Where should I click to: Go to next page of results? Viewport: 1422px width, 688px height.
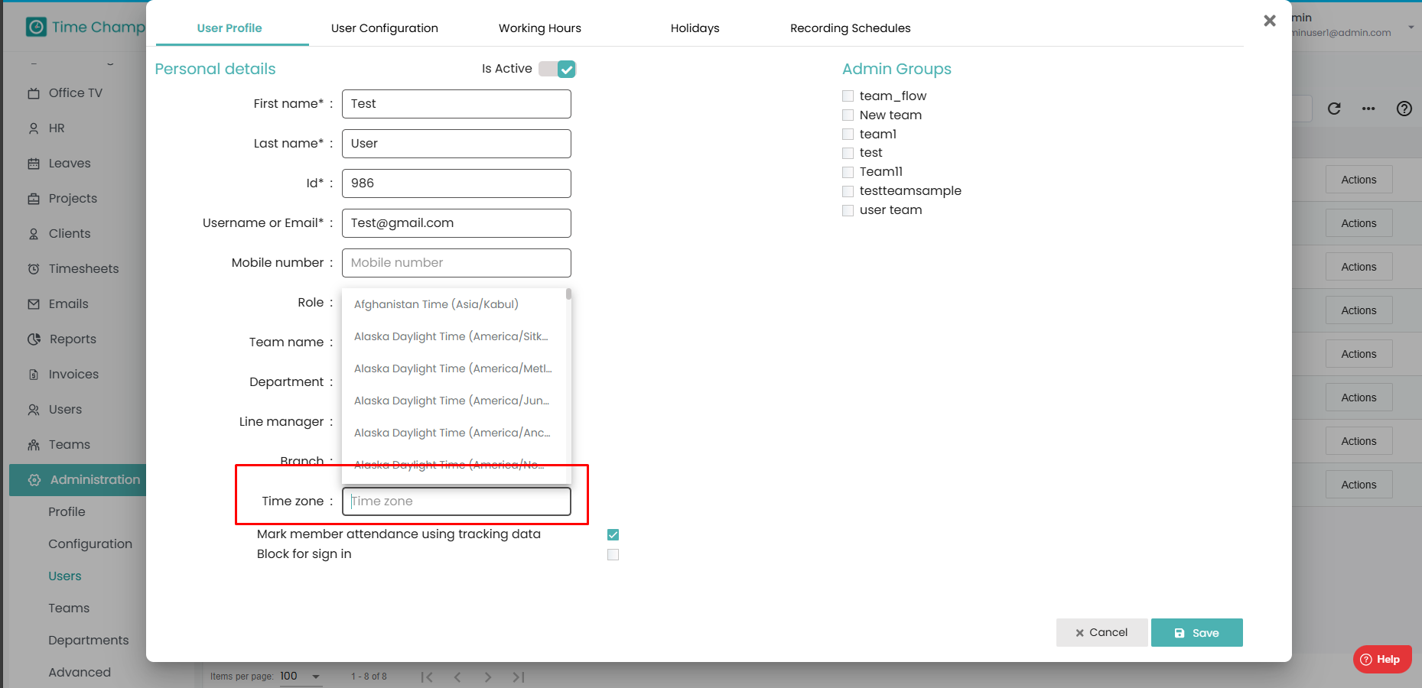[488, 677]
